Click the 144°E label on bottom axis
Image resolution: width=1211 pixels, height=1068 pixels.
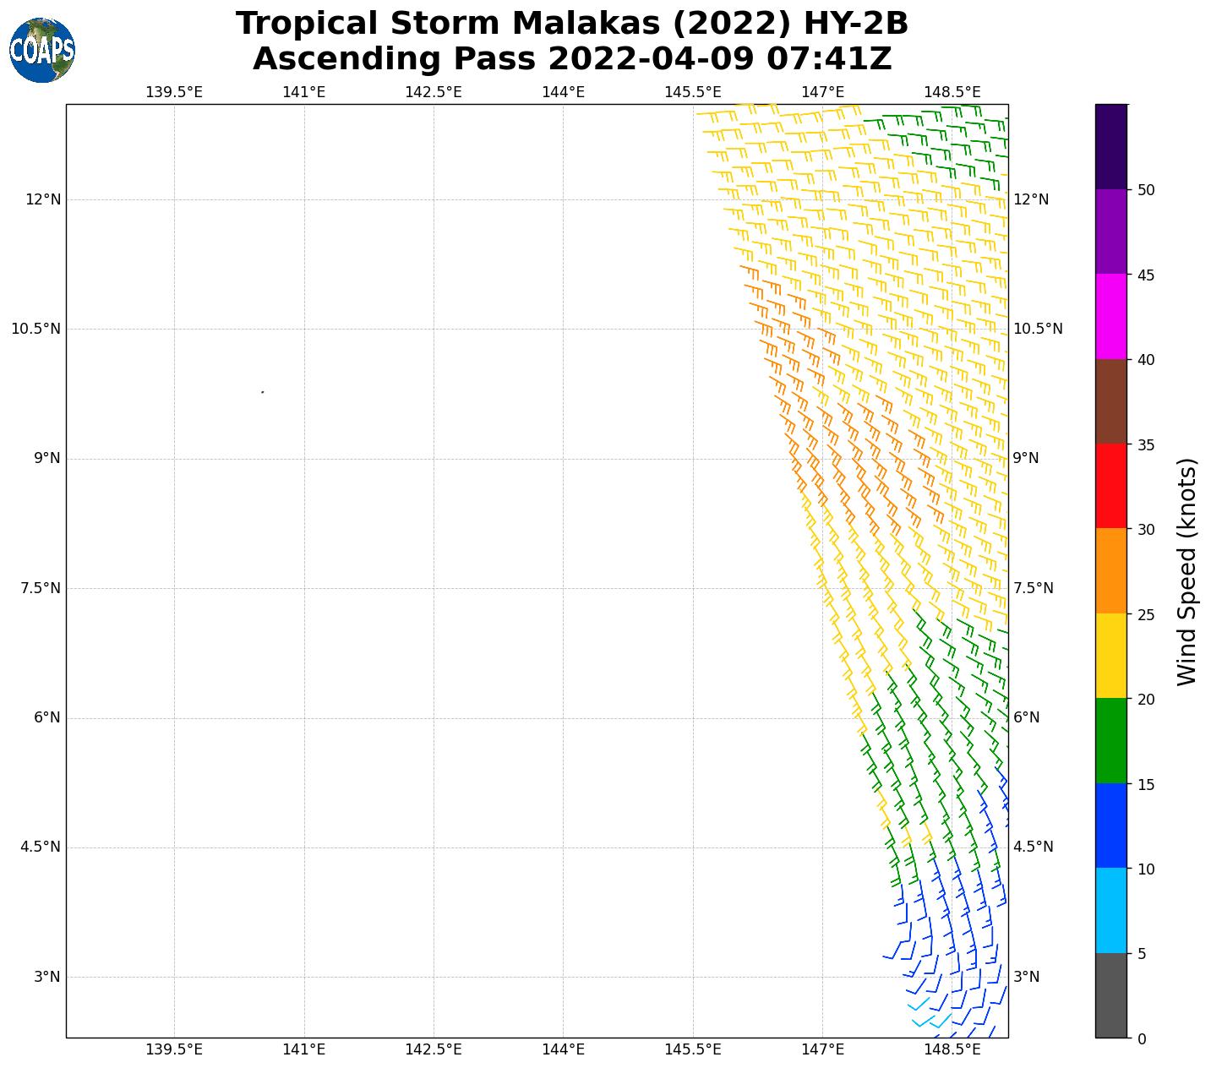click(563, 1049)
